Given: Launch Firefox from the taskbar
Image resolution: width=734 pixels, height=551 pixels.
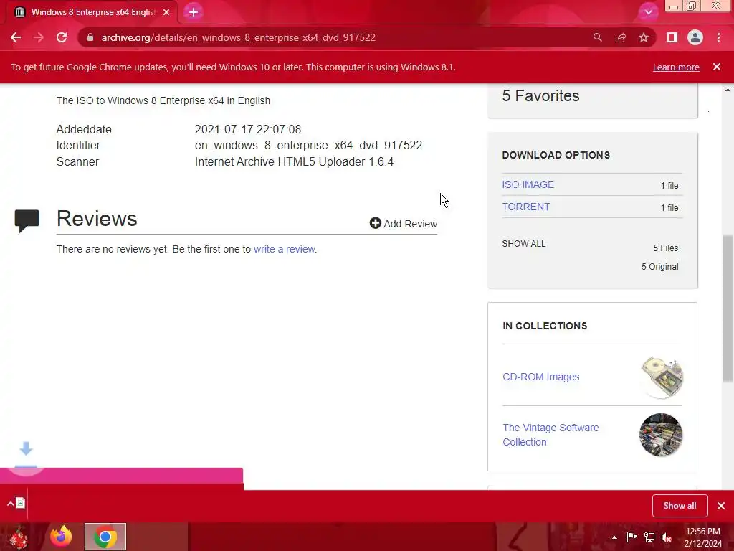Looking at the screenshot, I should [61, 537].
